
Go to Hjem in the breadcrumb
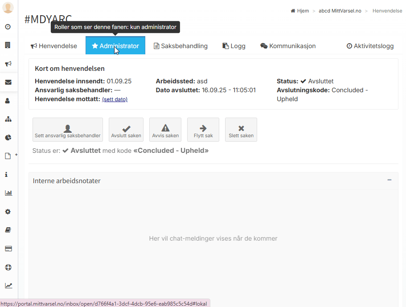[x=300, y=11]
